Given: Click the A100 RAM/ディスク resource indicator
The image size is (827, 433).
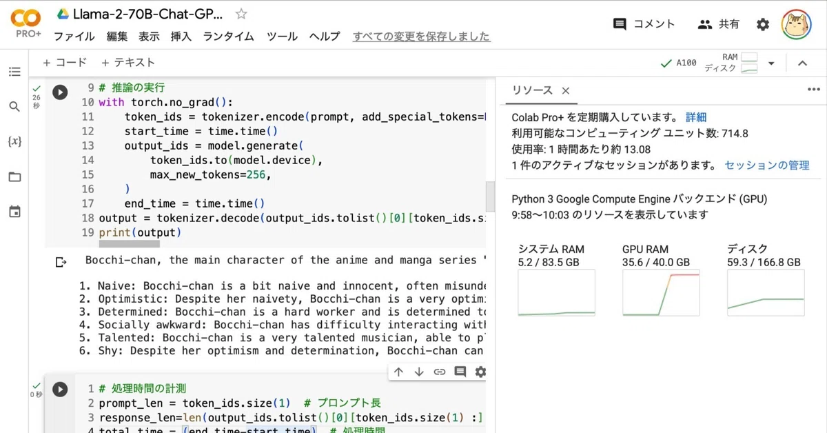Looking at the screenshot, I should [x=709, y=63].
